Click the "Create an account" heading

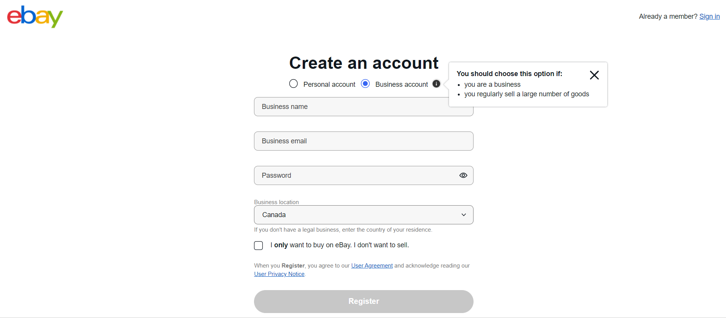pos(364,63)
